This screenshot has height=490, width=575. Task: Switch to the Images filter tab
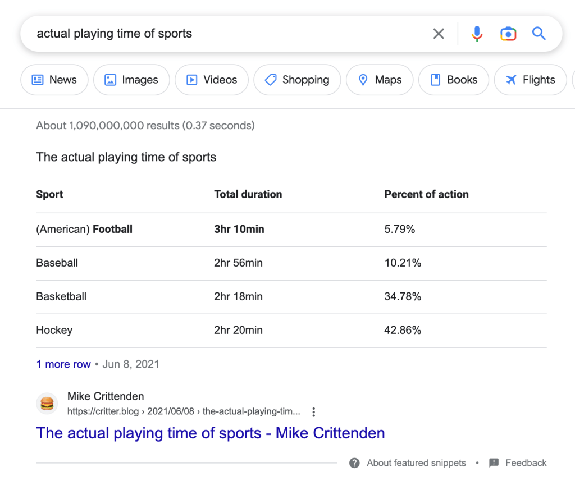point(131,80)
